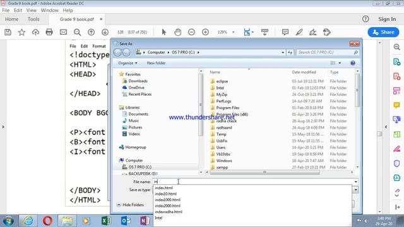Click the upload to cloud icon
Image resolution: width=404 pixels, height=227 pixels.
tap(35, 32)
